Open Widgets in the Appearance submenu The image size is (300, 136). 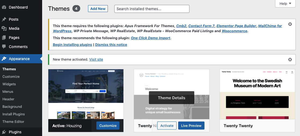tap(9, 84)
